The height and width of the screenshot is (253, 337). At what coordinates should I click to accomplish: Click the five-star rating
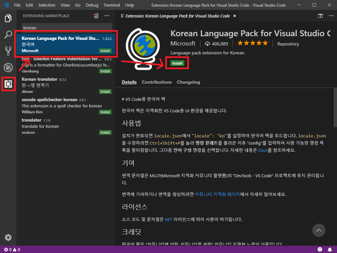253,43
